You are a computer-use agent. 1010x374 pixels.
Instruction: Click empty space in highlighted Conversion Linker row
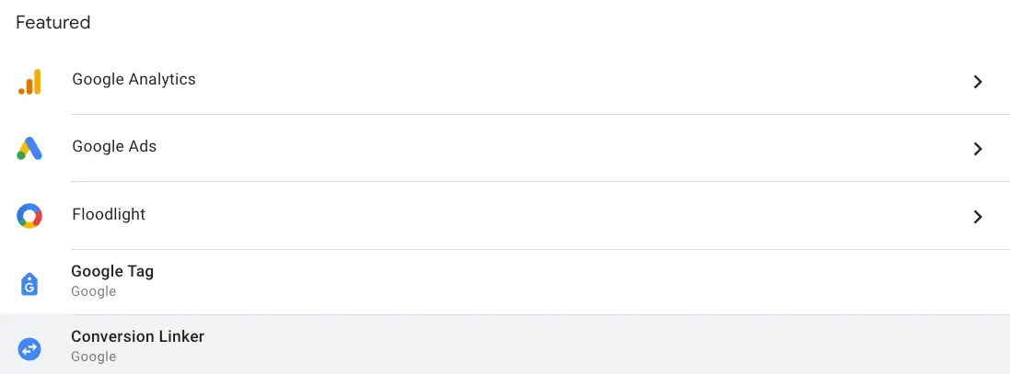[580, 346]
